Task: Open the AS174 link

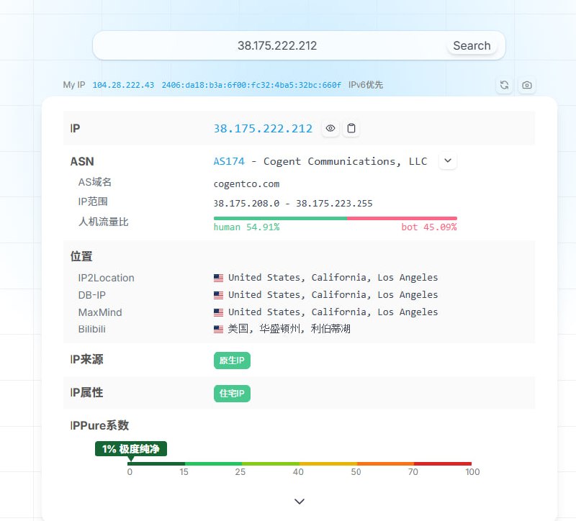Action: point(229,161)
